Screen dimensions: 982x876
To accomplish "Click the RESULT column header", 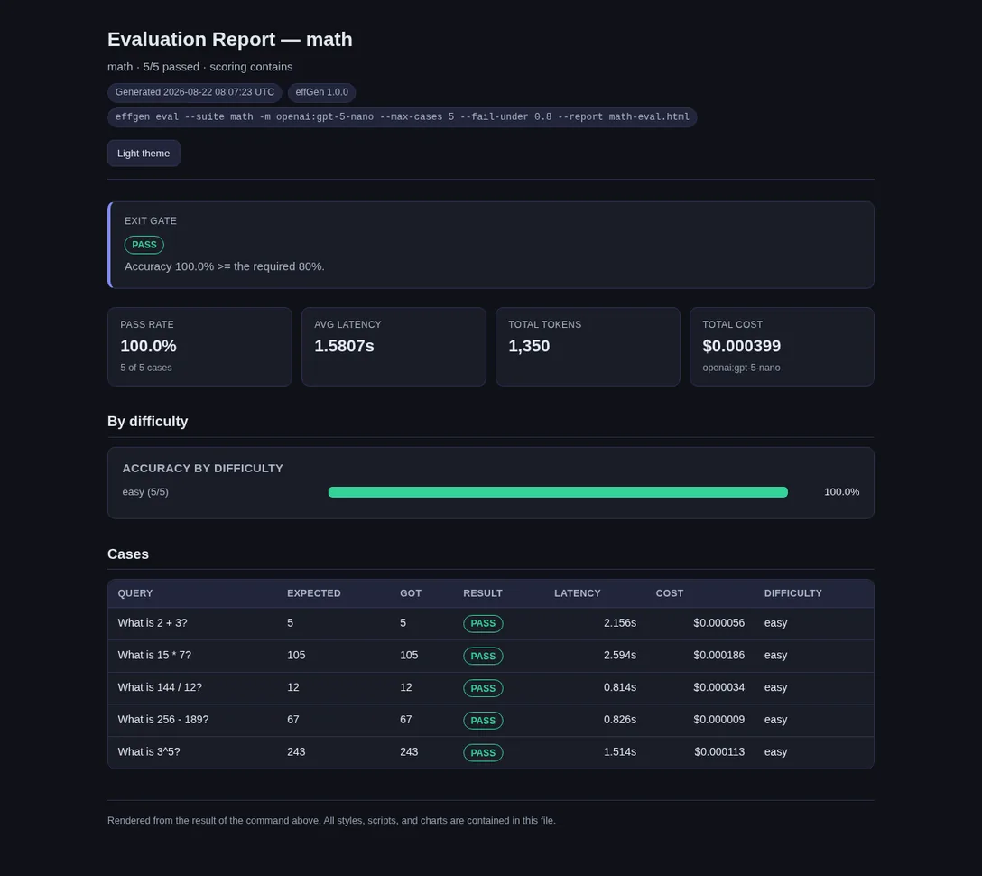I will coord(483,592).
